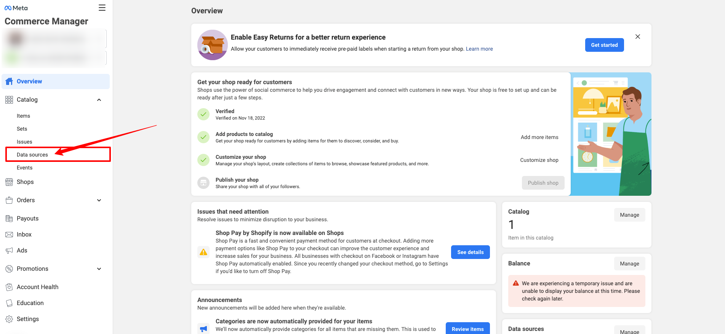
Task: Open Events under Catalog
Action: coord(24,168)
